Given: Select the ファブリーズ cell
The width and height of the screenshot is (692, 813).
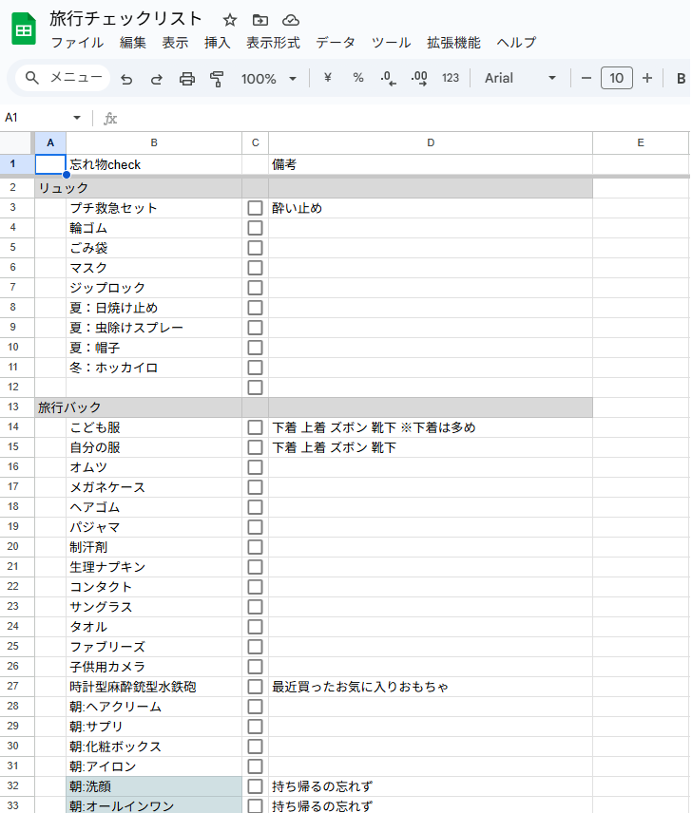Looking at the screenshot, I should click(x=154, y=647).
